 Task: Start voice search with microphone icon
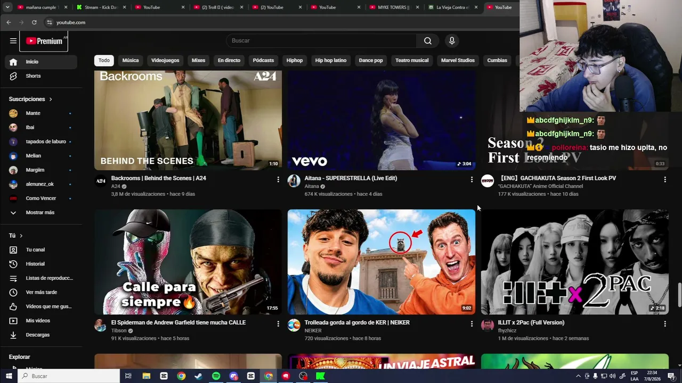(452, 40)
